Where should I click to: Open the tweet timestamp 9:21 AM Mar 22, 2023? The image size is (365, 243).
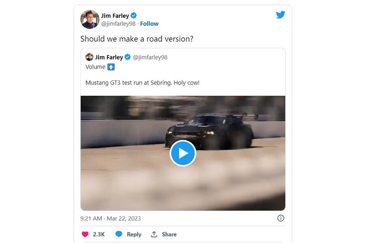point(110,218)
